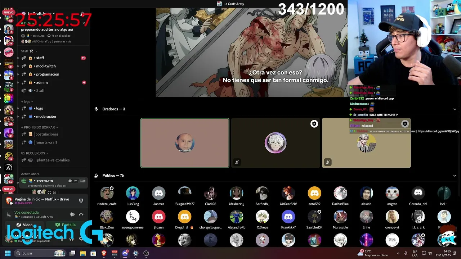This screenshot has width=461, height=259.
Task: Open anto589's avatar
Action: tap(314, 193)
